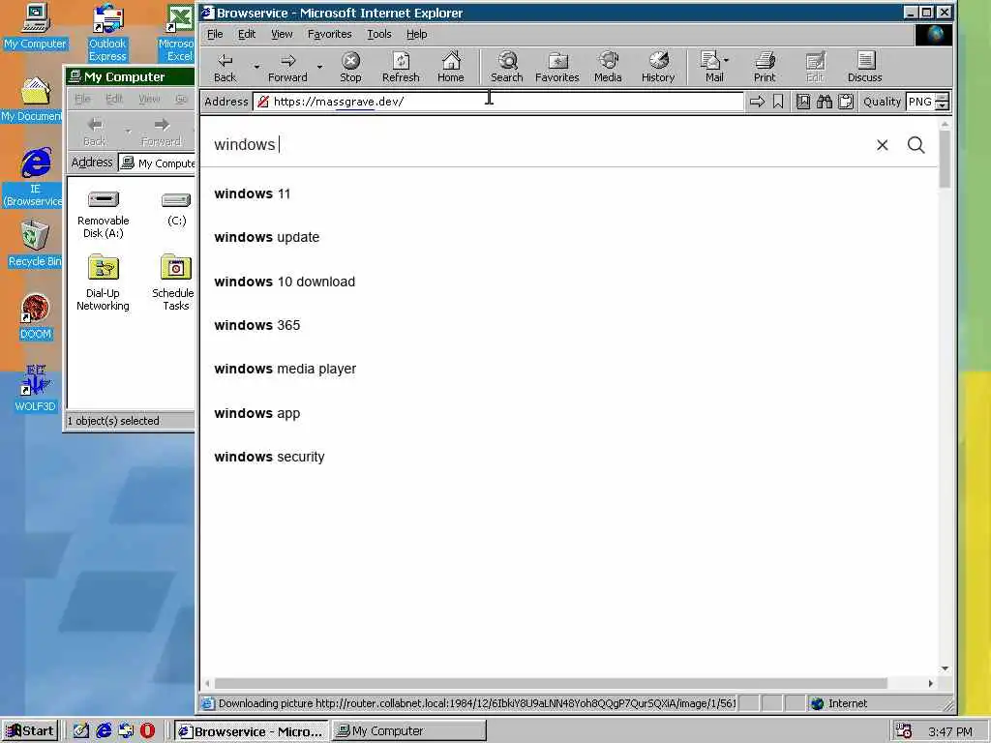Select the Recycle Bin desktop icon

click(34, 244)
